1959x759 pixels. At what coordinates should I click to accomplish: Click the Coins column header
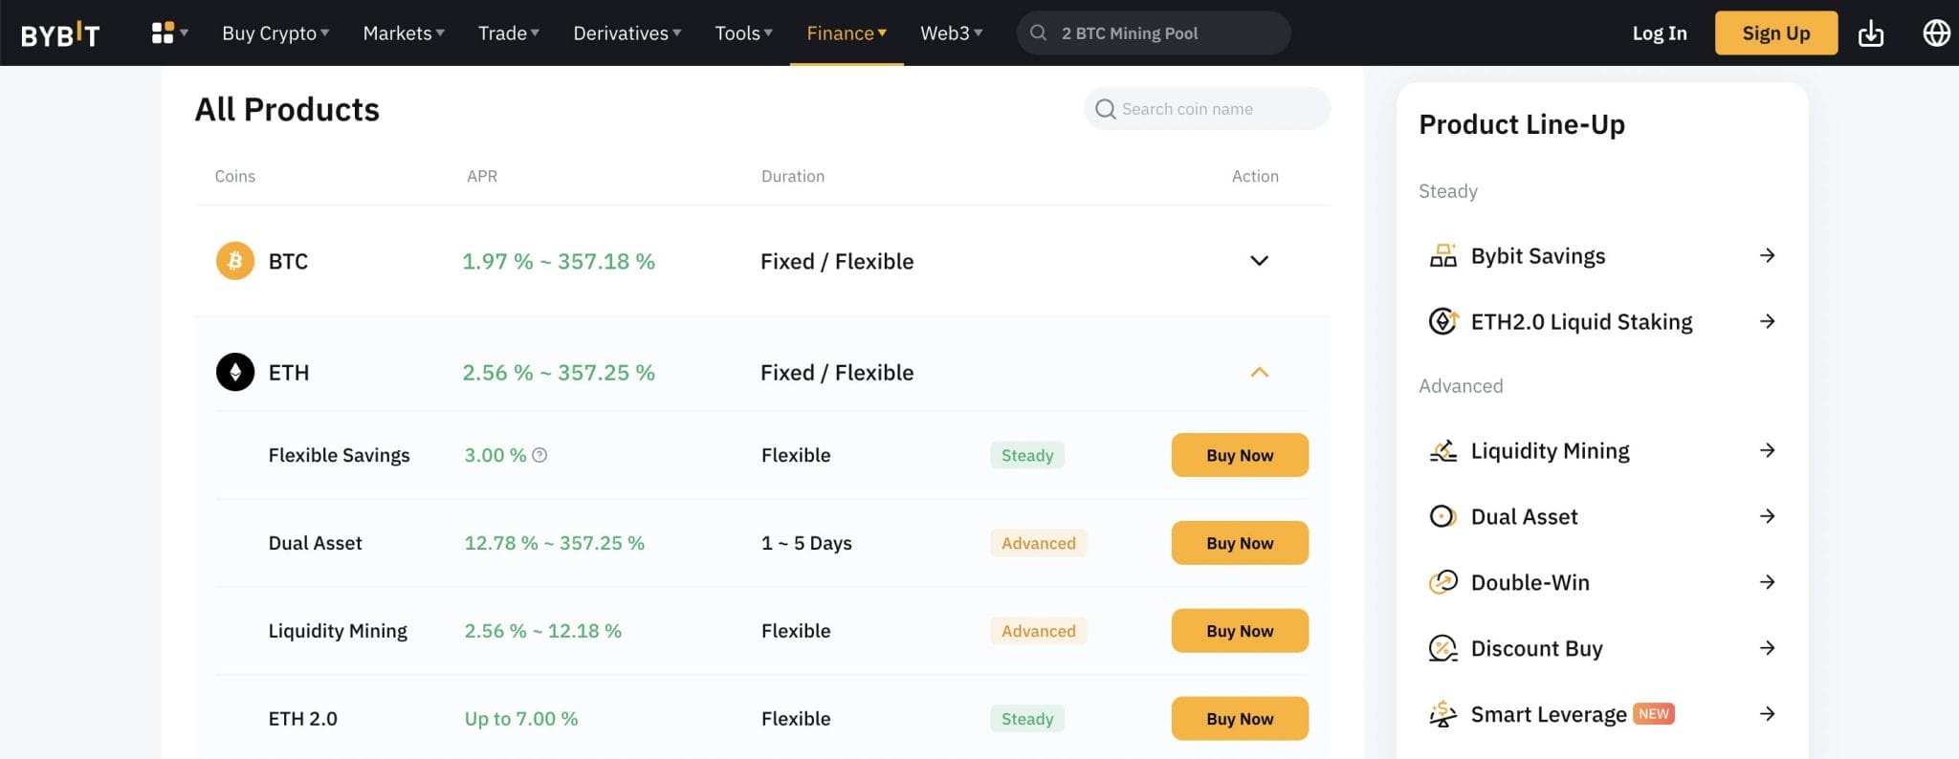click(235, 177)
